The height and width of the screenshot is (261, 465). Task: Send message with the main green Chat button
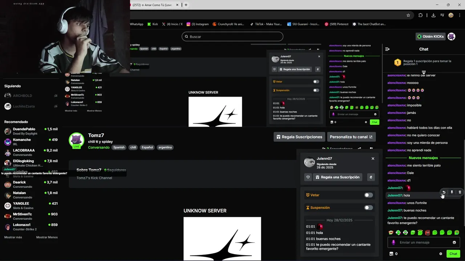click(453, 254)
